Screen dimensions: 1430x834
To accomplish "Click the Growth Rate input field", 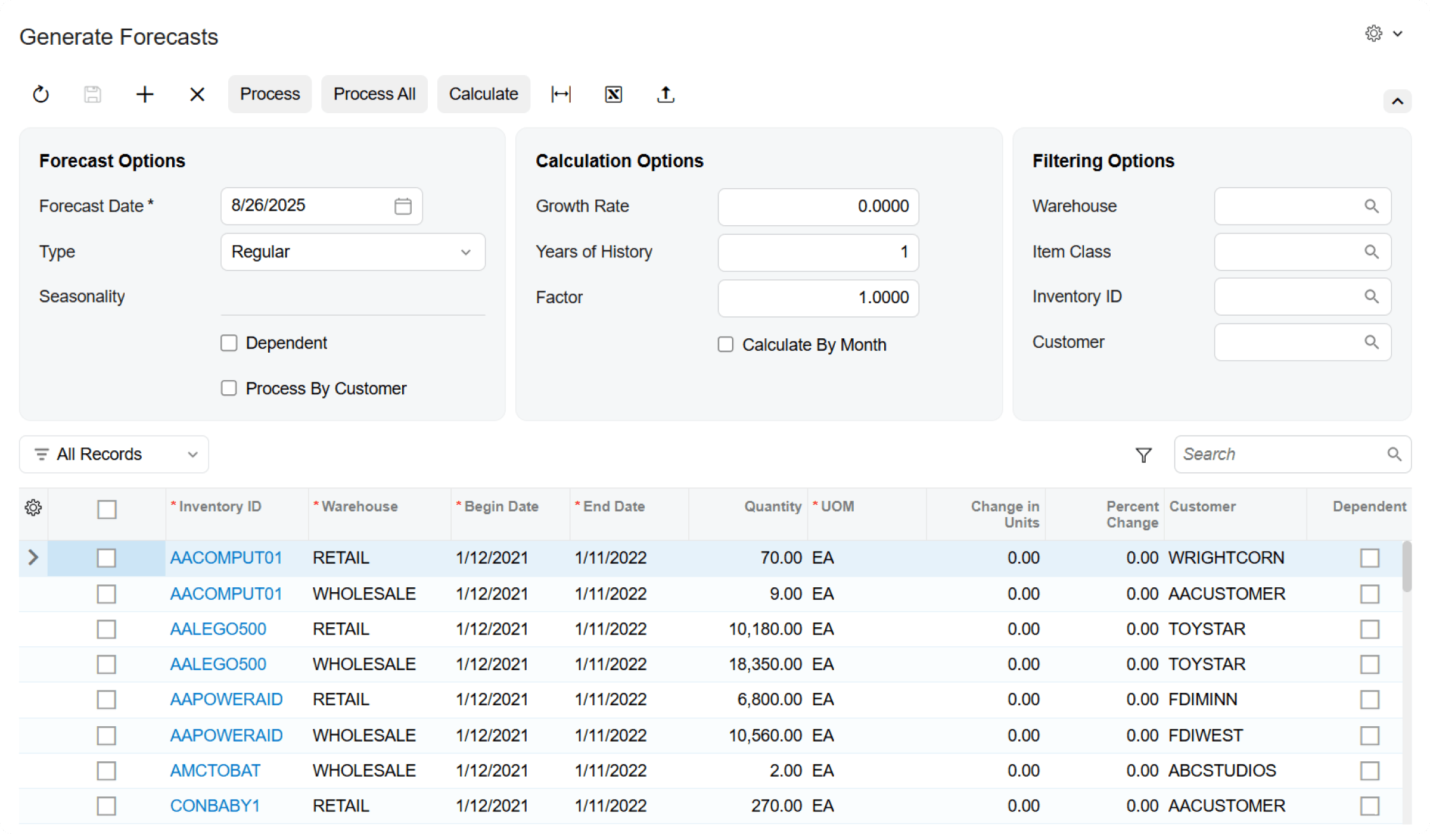I will tap(817, 207).
